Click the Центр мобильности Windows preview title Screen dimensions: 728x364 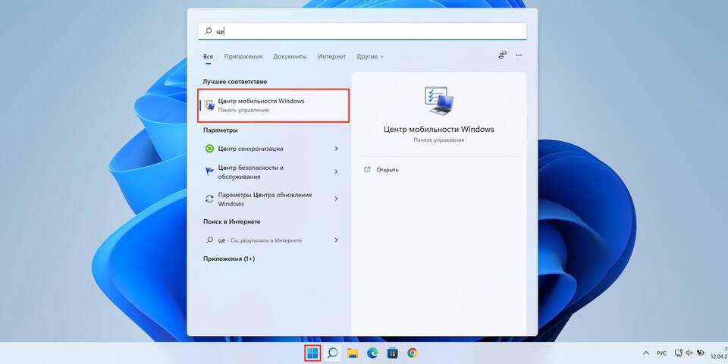pos(439,129)
